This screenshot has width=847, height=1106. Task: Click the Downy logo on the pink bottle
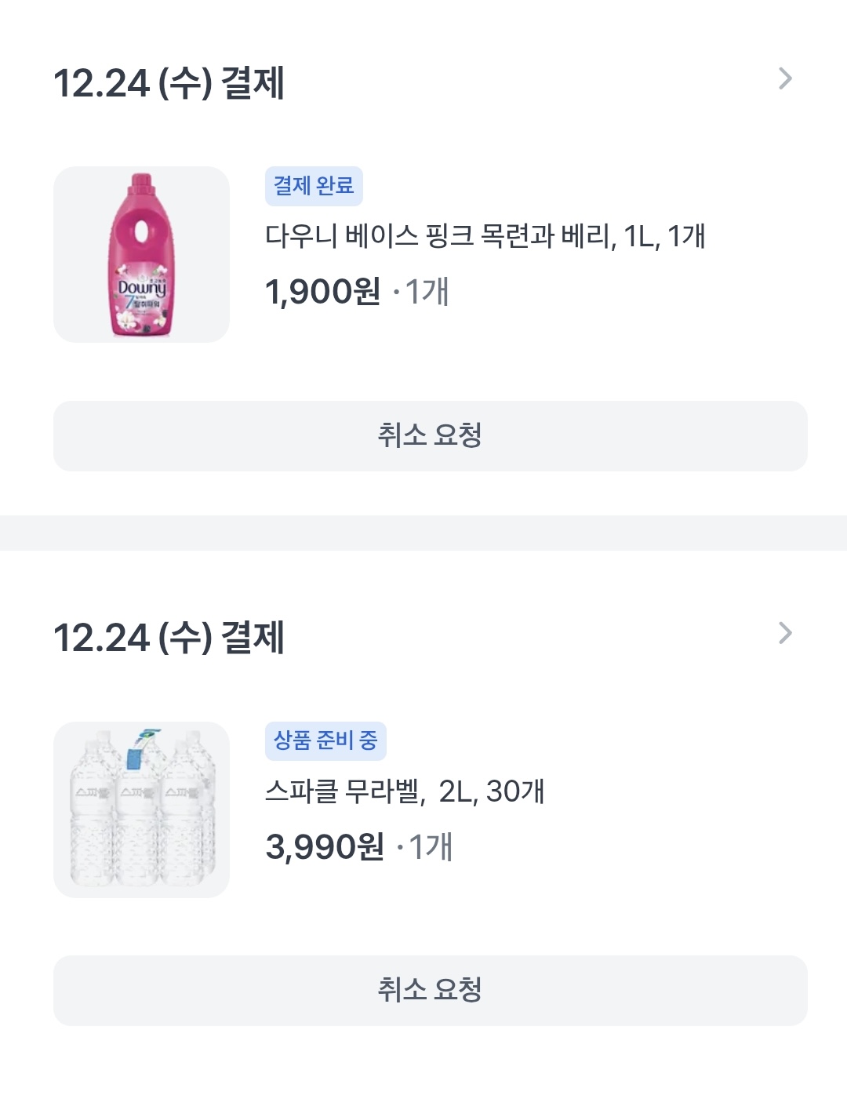coord(141,287)
